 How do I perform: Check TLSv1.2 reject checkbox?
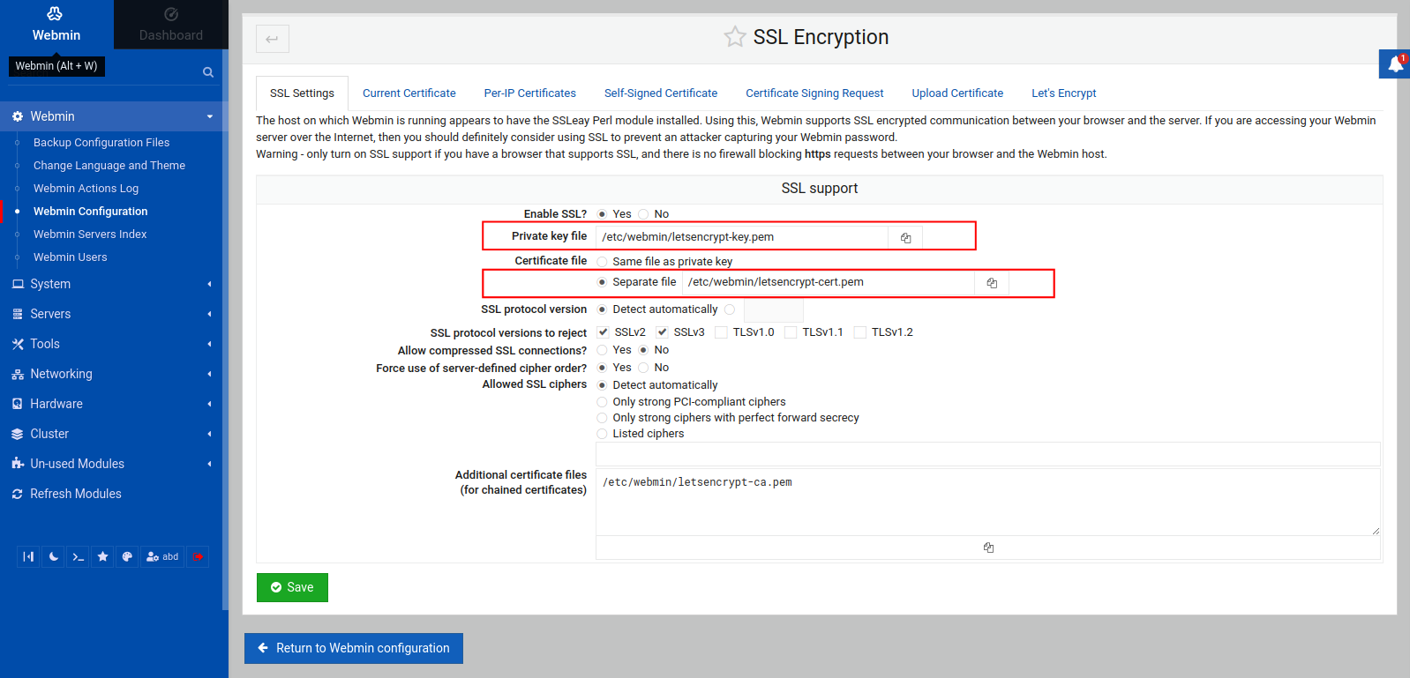859,332
